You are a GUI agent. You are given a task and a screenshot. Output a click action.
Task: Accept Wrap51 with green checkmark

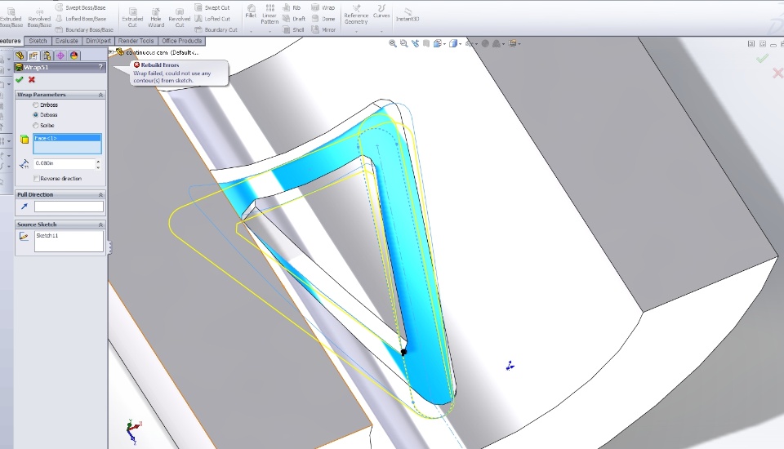click(20, 79)
